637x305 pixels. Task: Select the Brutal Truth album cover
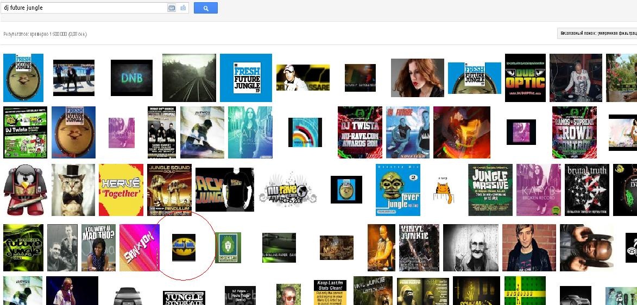586,189
